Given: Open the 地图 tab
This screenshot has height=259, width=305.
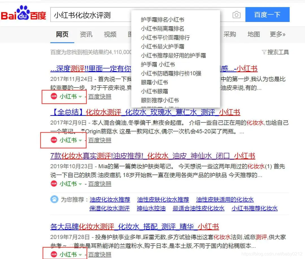Looking at the screenshot, I should (x=253, y=34).
